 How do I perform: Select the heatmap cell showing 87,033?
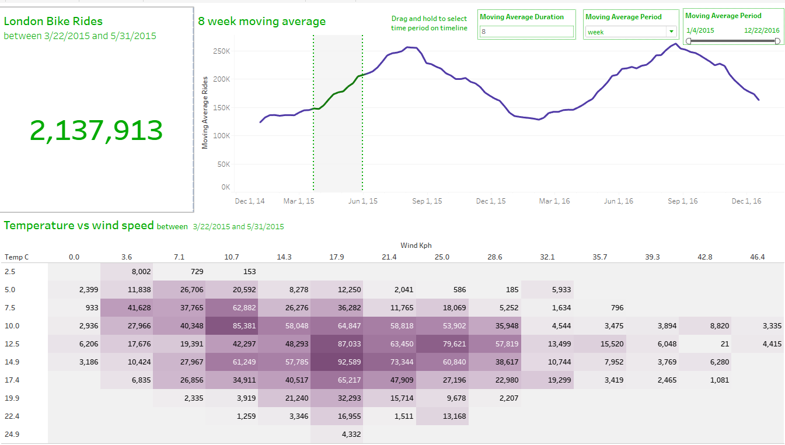[x=337, y=344]
